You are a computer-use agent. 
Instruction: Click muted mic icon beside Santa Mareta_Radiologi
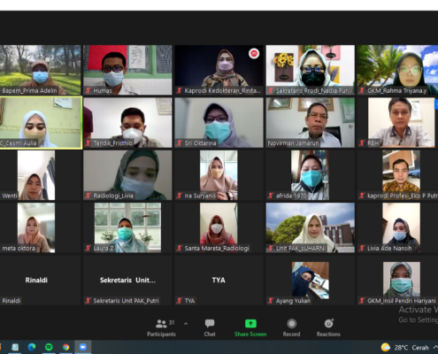180,248
